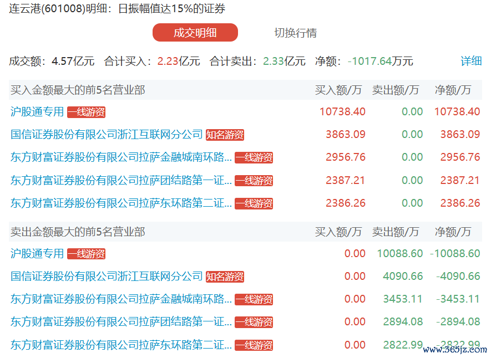This screenshot has width=491, height=358.
Task: Click 一线游资 tag beside buy-list 沪股通专用
Action: tap(87, 112)
